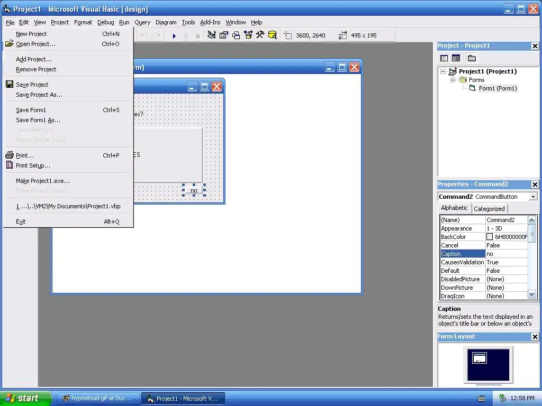Select the (Name) property row
Screen dimensions: 542x406
click(484, 220)
